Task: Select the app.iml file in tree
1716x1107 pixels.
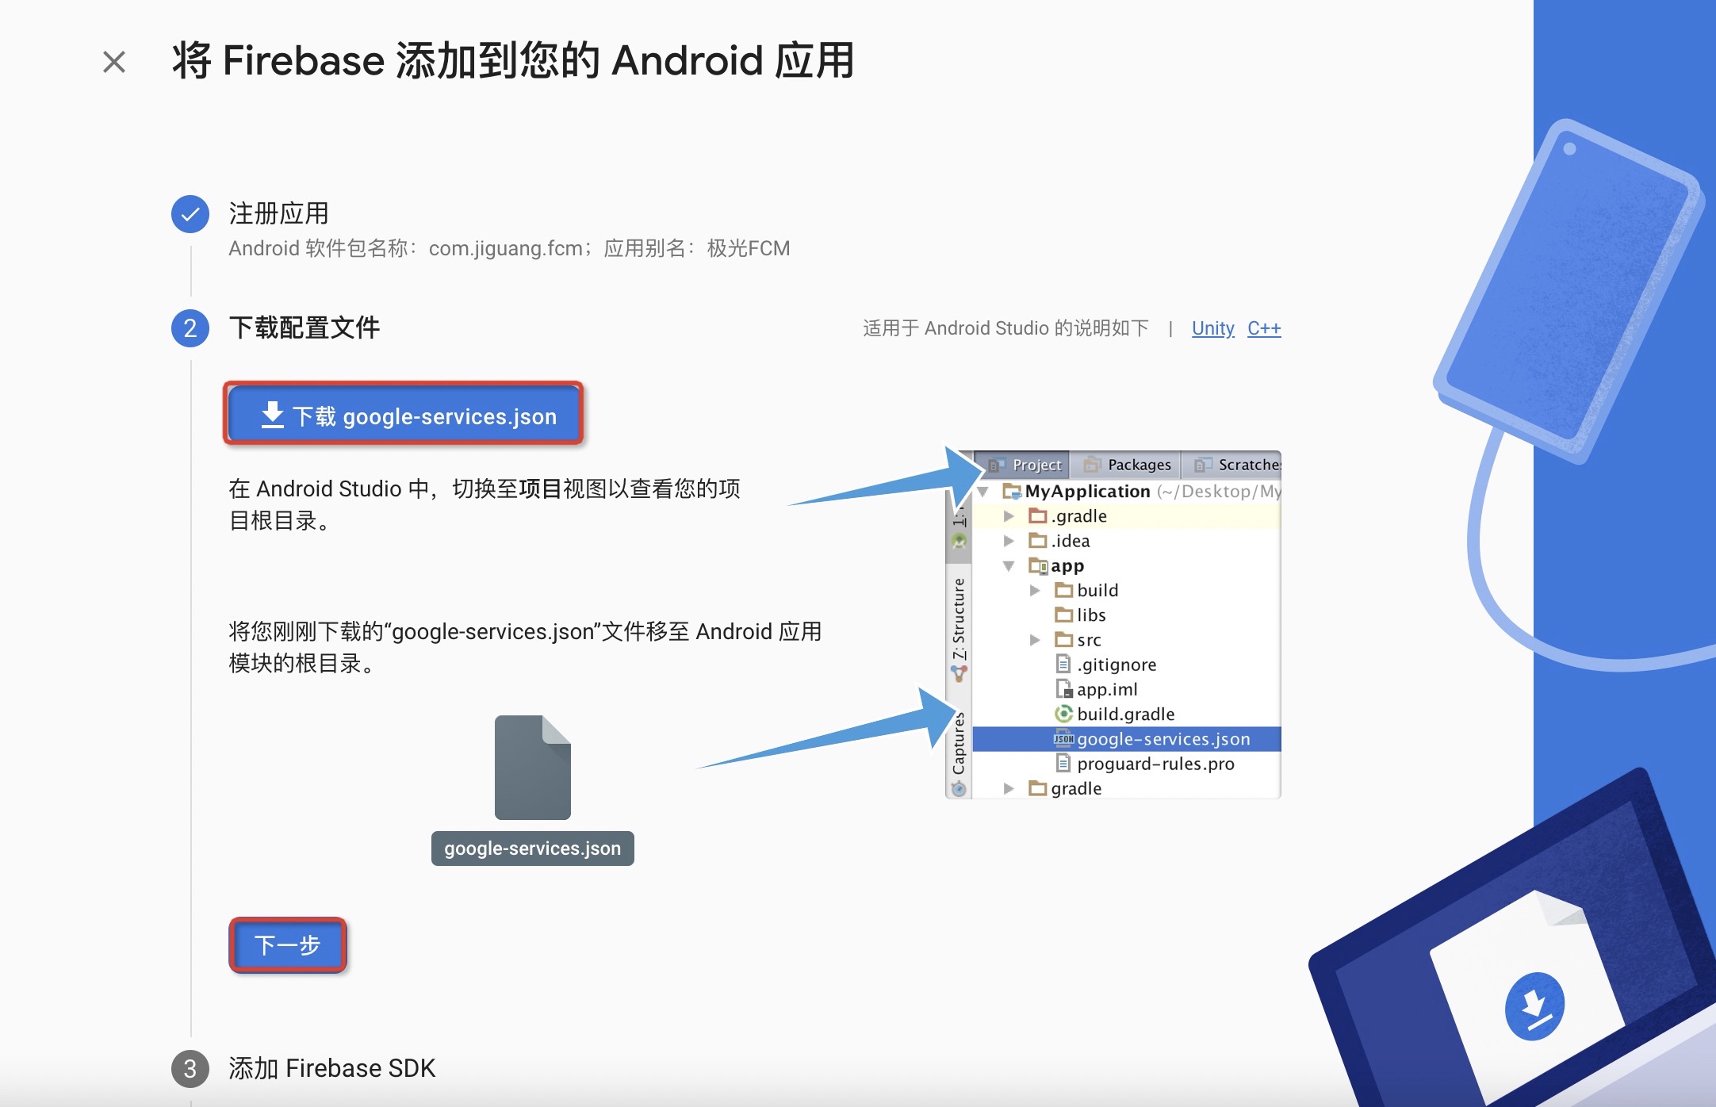Action: [1107, 689]
